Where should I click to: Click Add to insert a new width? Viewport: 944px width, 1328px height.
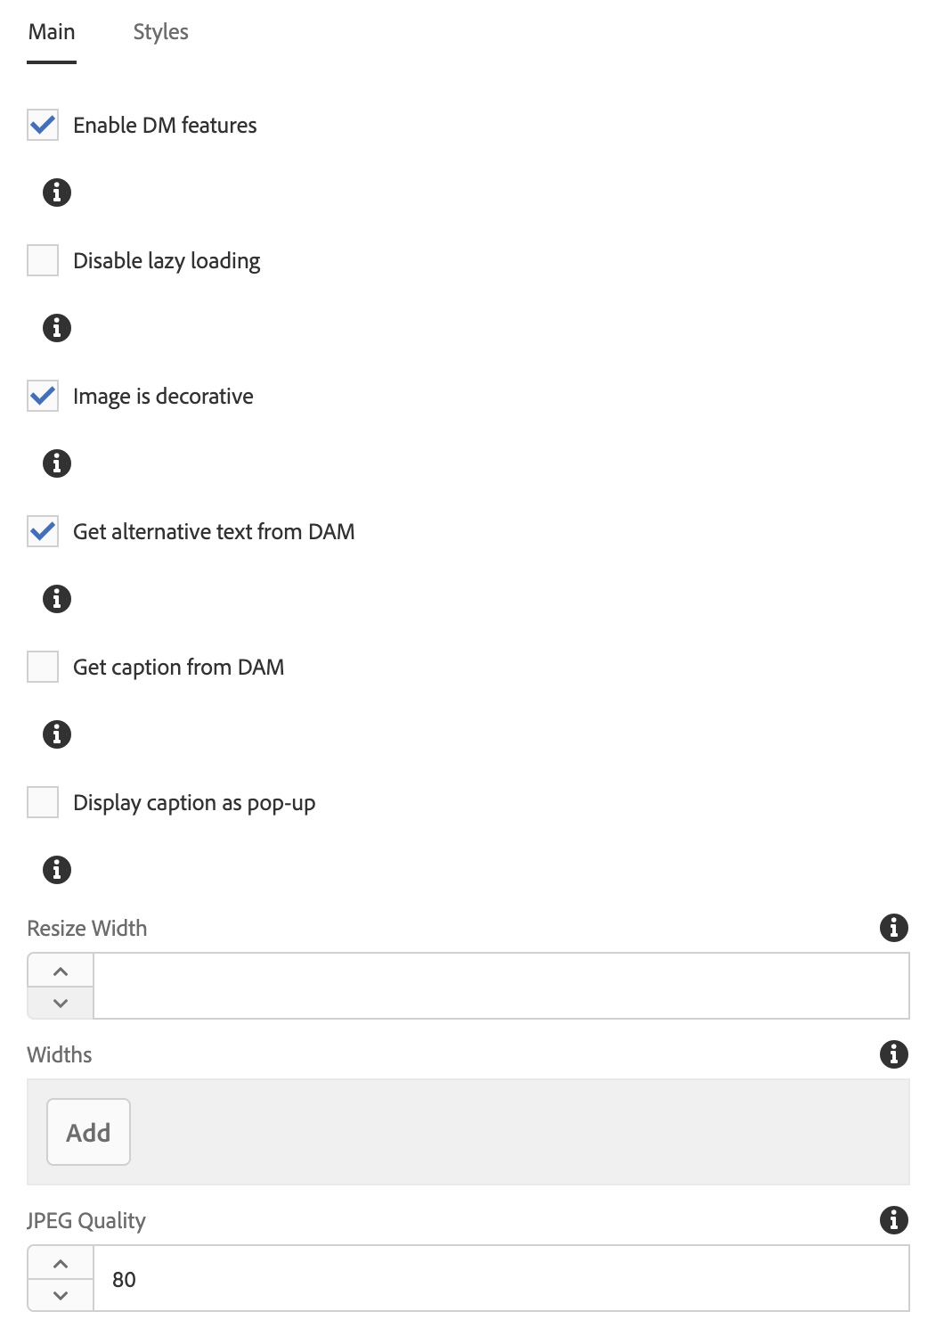tap(88, 1132)
